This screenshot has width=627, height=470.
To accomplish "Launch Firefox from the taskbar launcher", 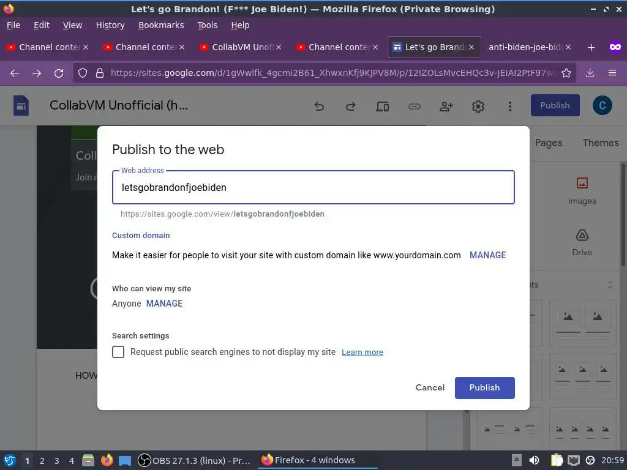I will click(x=107, y=460).
